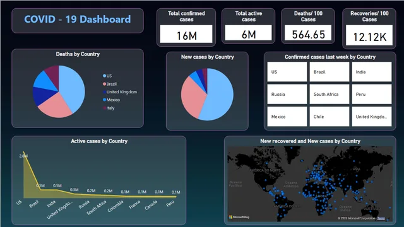Select the India slicer tile
The width and height of the screenshot is (404, 227).
point(372,72)
